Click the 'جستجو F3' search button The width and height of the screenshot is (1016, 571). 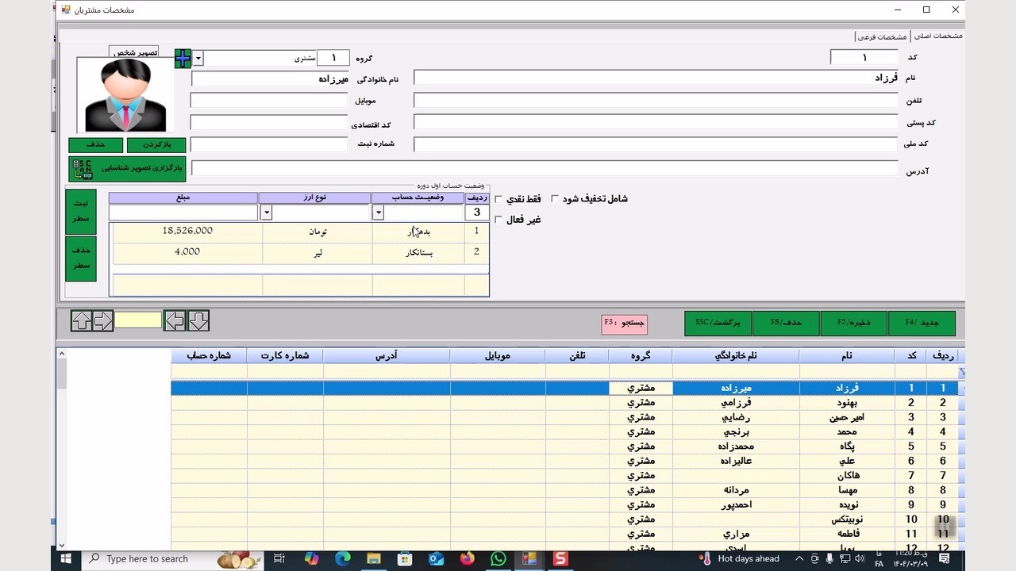(x=625, y=324)
